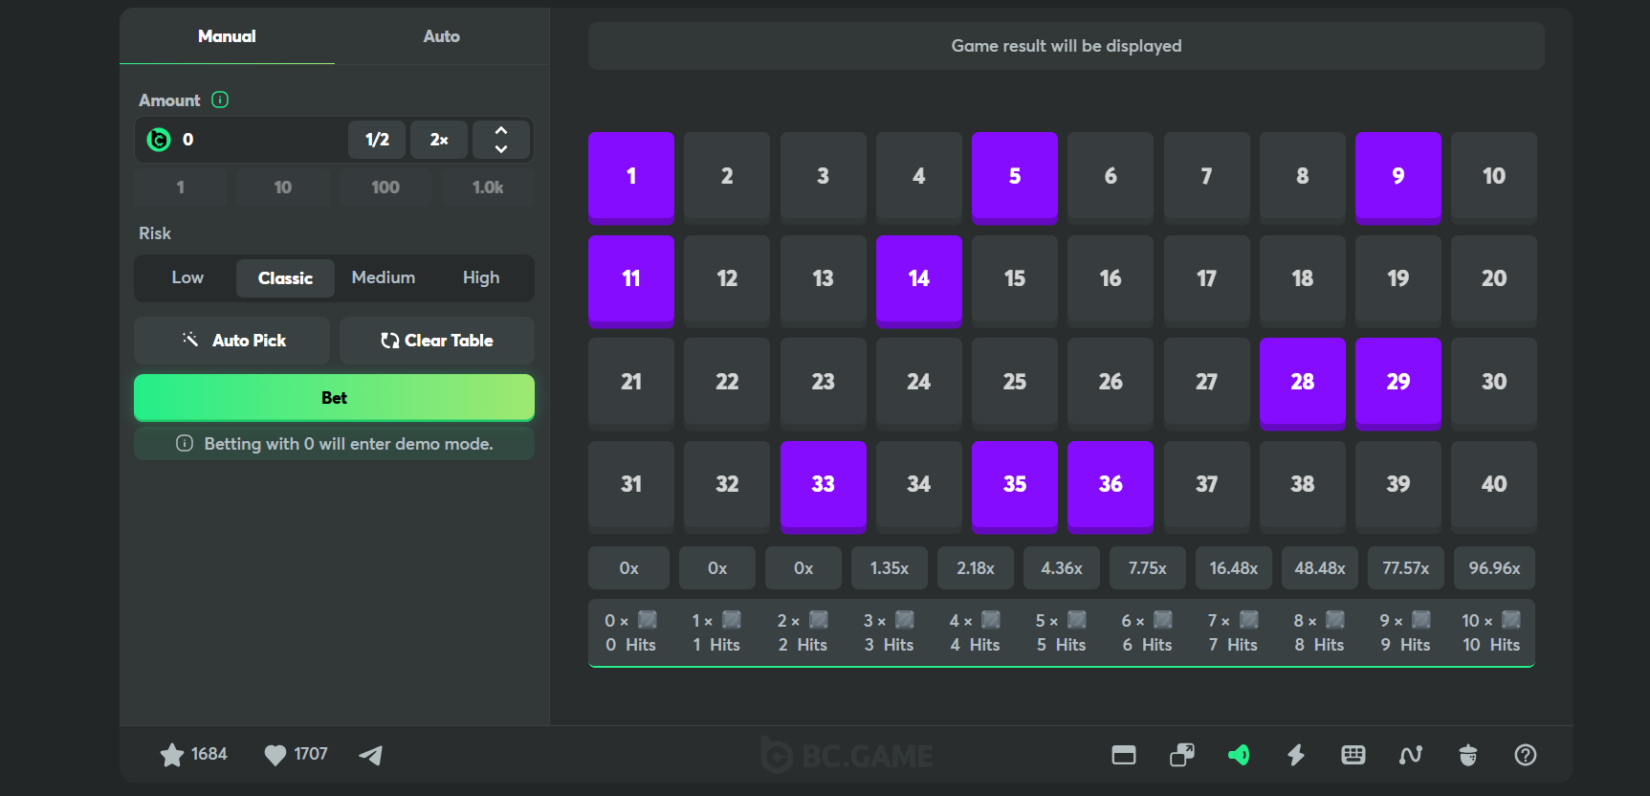The image size is (1650, 796).
Task: Click the amount up/down chevron stepper
Action: [501, 140]
